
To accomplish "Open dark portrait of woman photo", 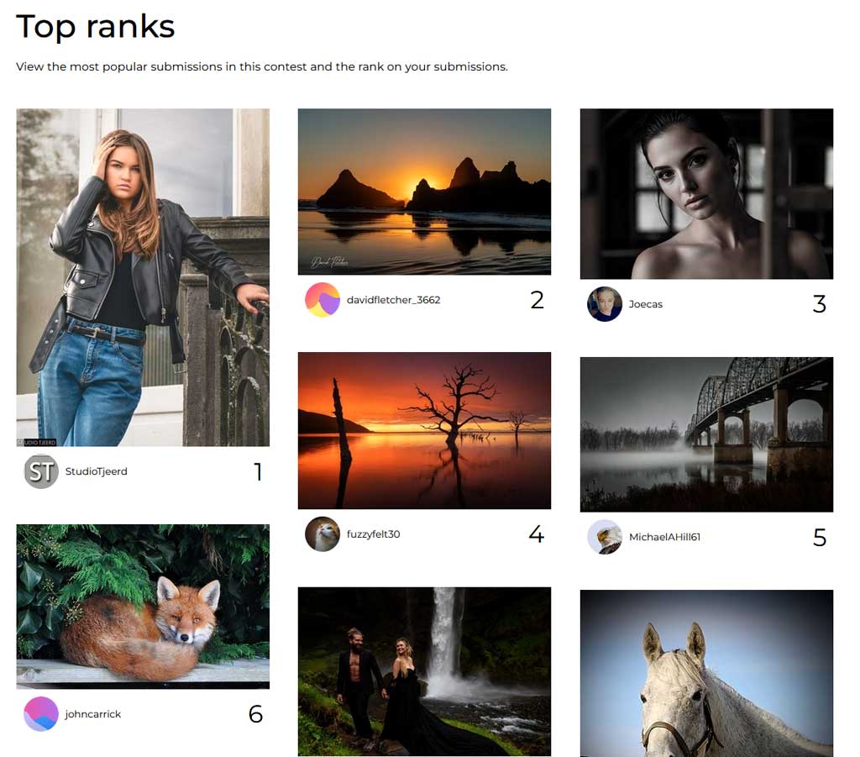I will coord(706,193).
